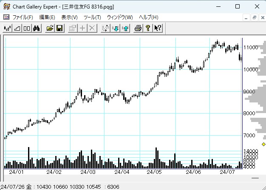
Task: Activate the context help pointer icon
Action: click(158, 28)
